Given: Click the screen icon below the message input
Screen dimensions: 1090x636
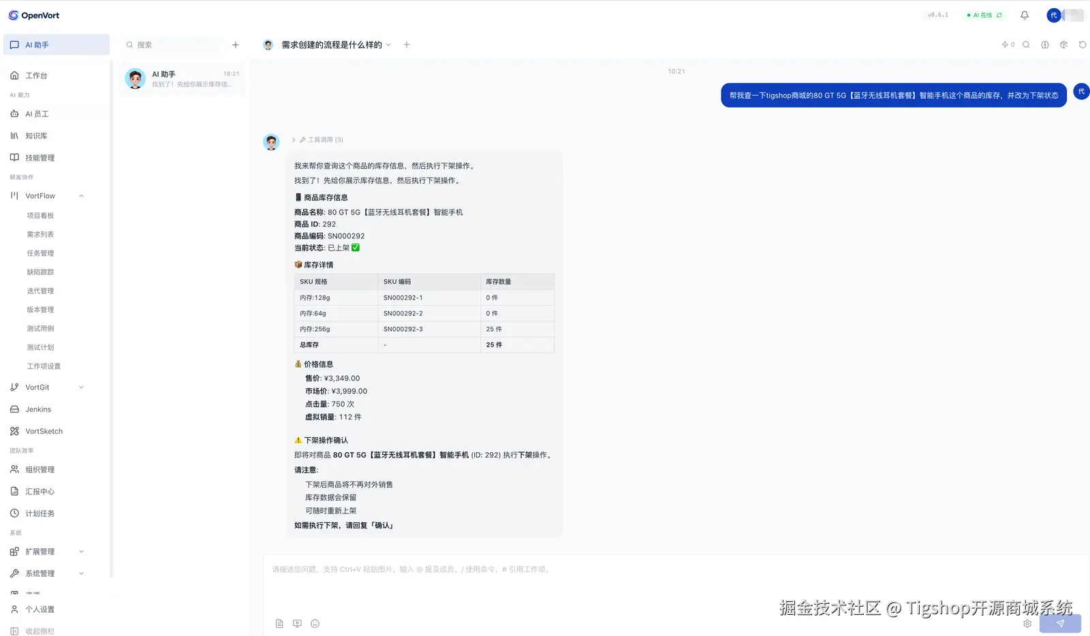Looking at the screenshot, I should 297,624.
